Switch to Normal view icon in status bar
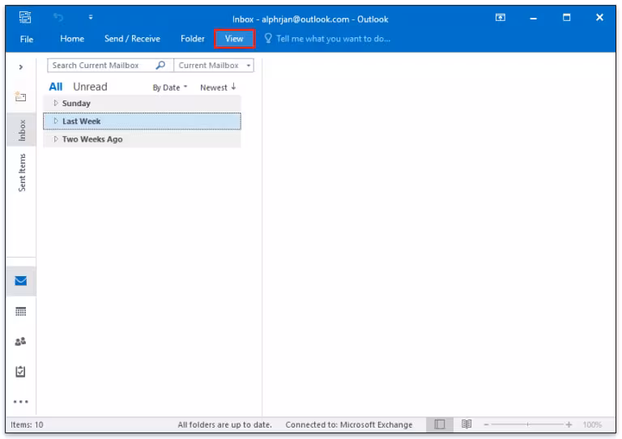 [440, 424]
